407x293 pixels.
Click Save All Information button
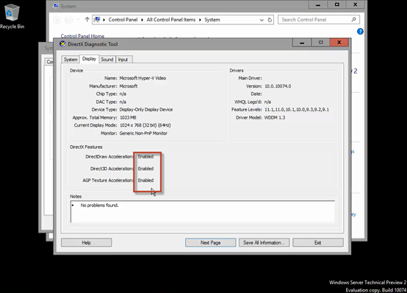coord(264,242)
